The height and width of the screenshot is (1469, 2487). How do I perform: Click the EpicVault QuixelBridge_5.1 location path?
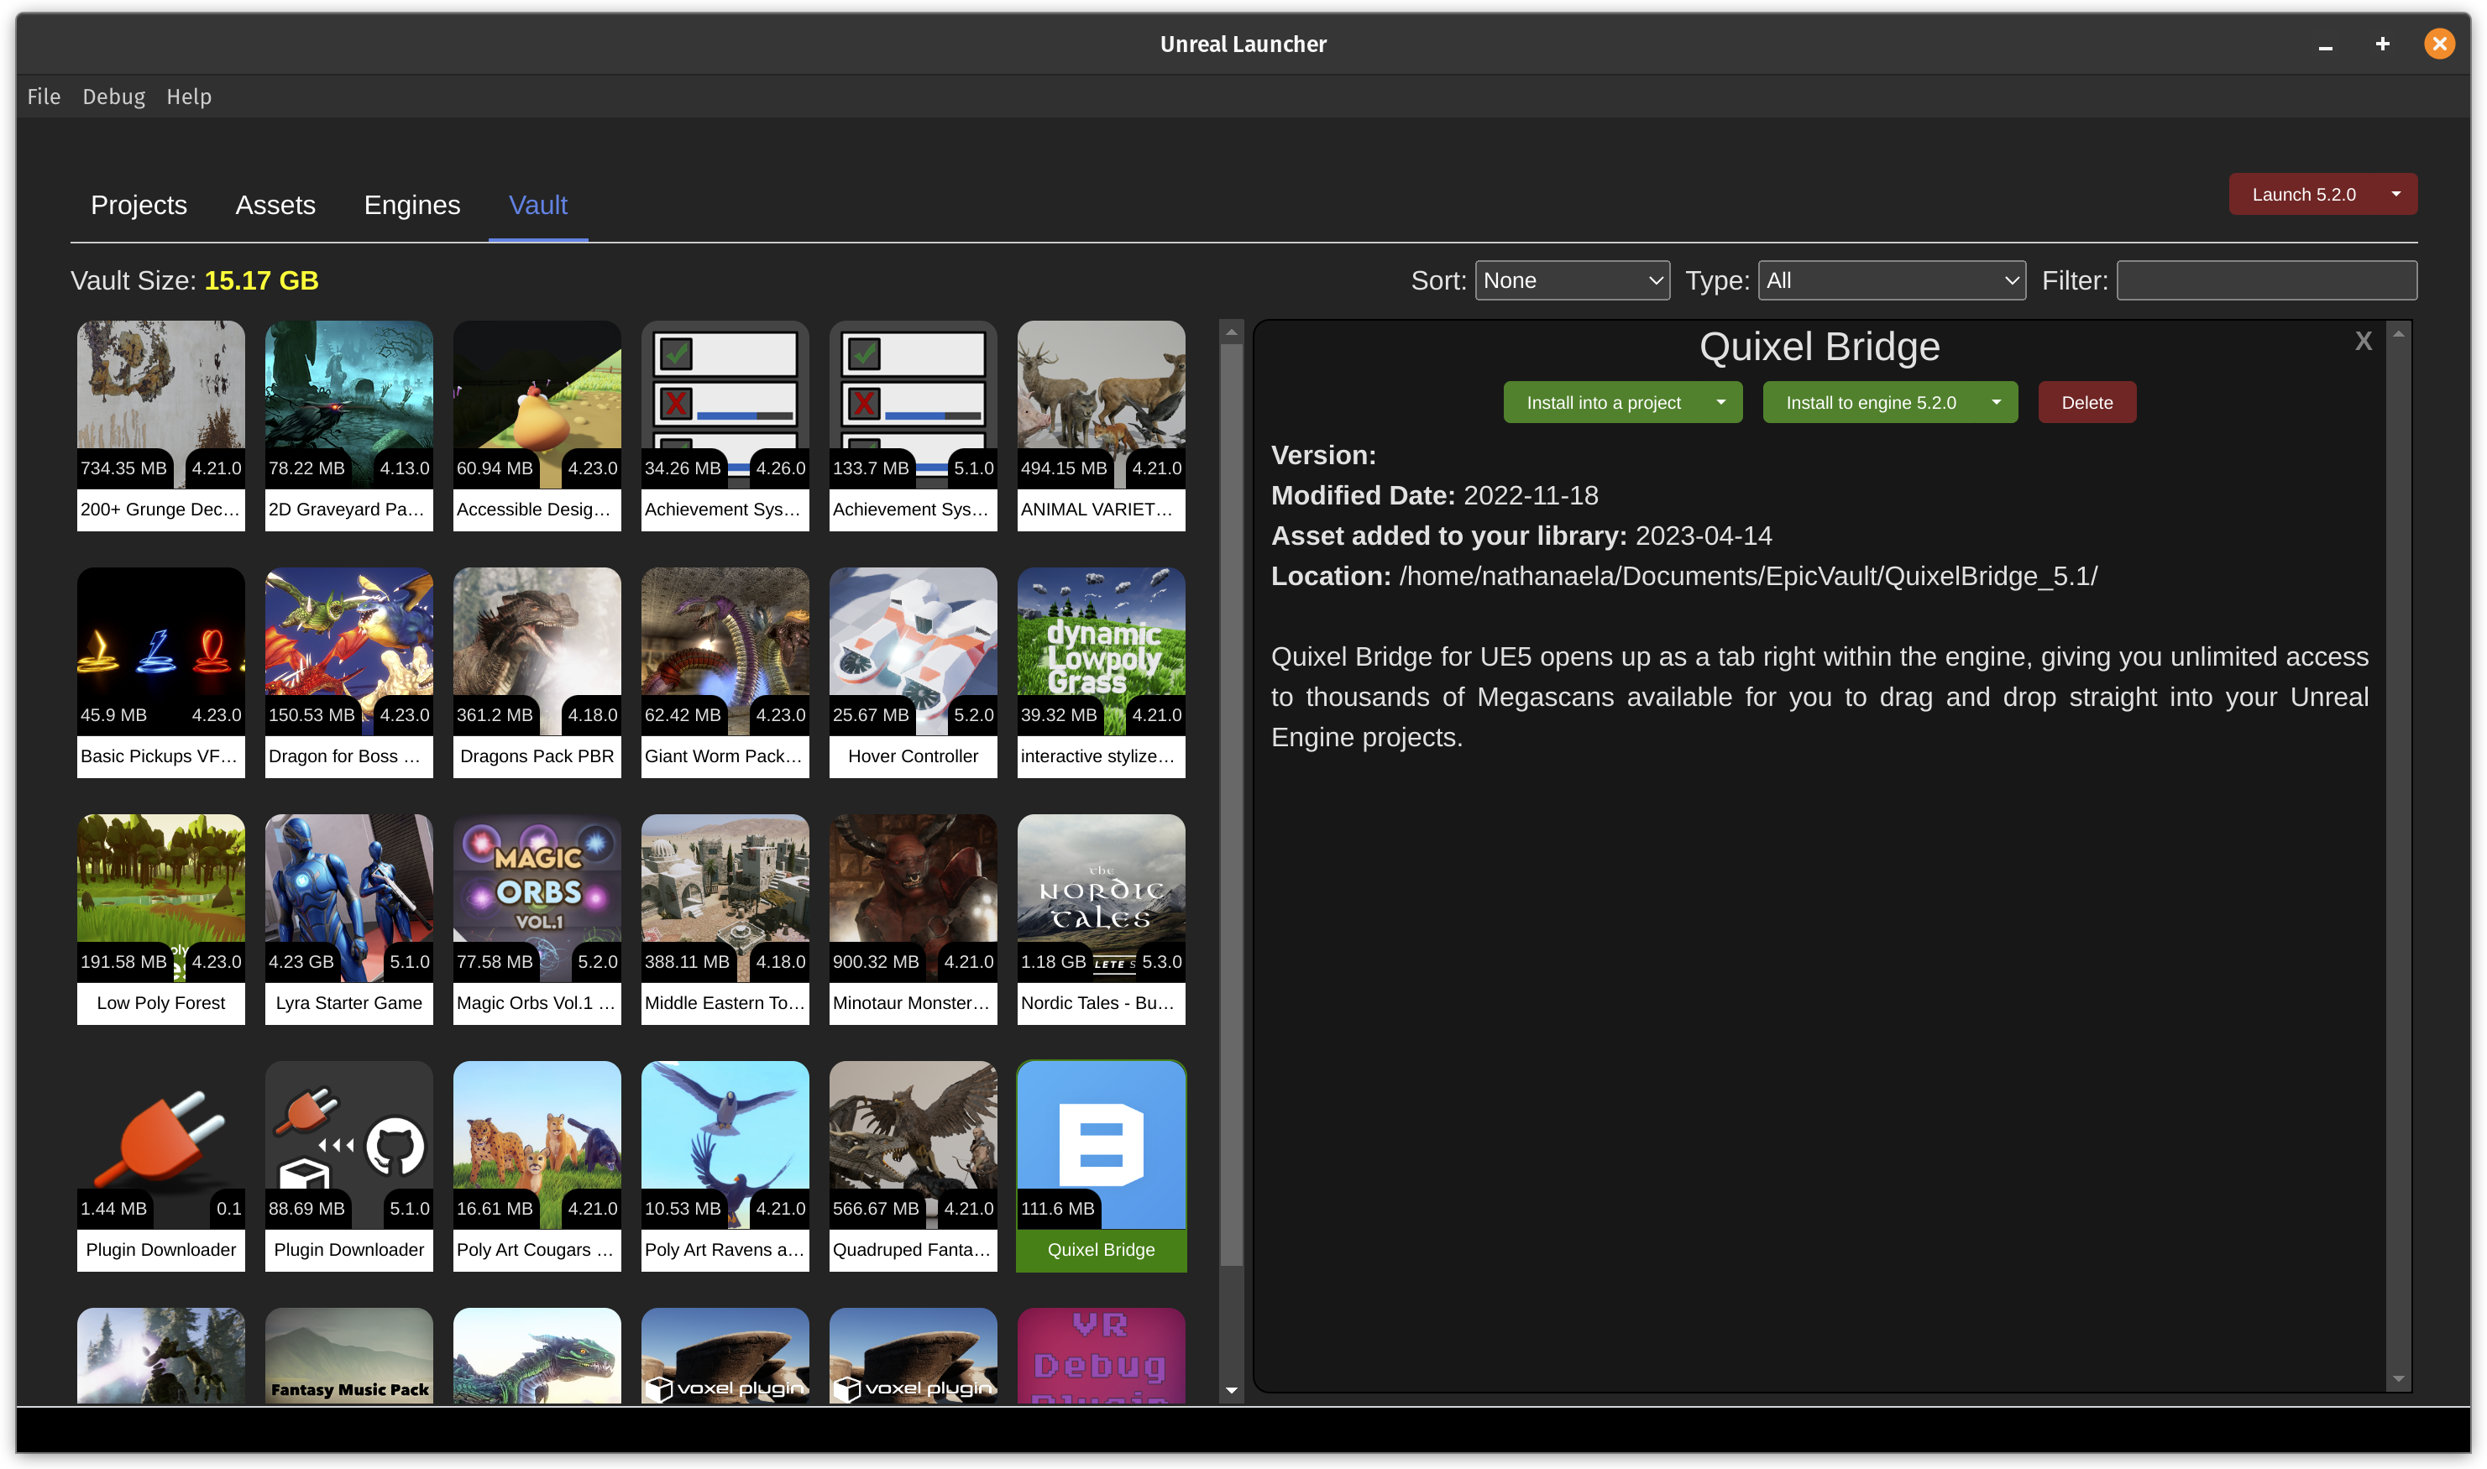1747,576
